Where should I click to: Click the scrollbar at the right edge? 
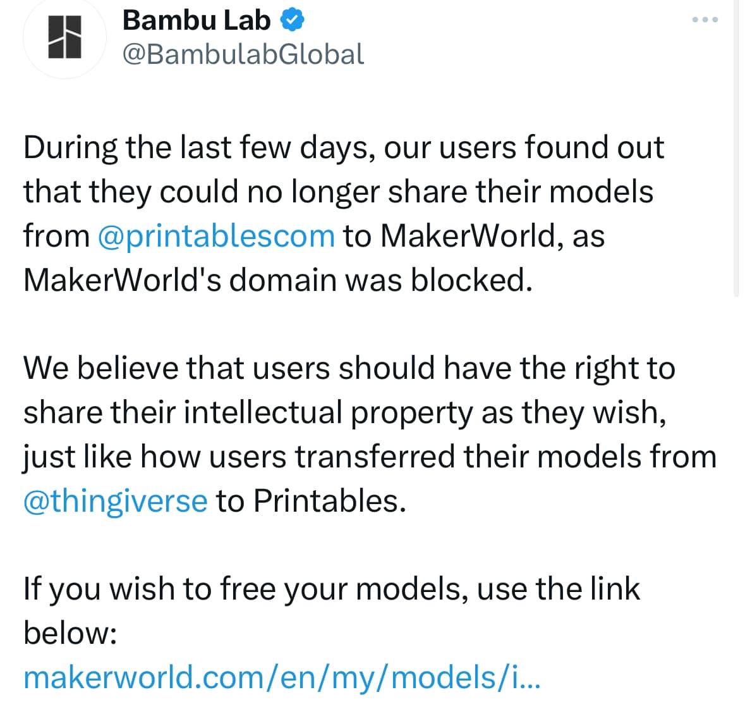coord(736,147)
